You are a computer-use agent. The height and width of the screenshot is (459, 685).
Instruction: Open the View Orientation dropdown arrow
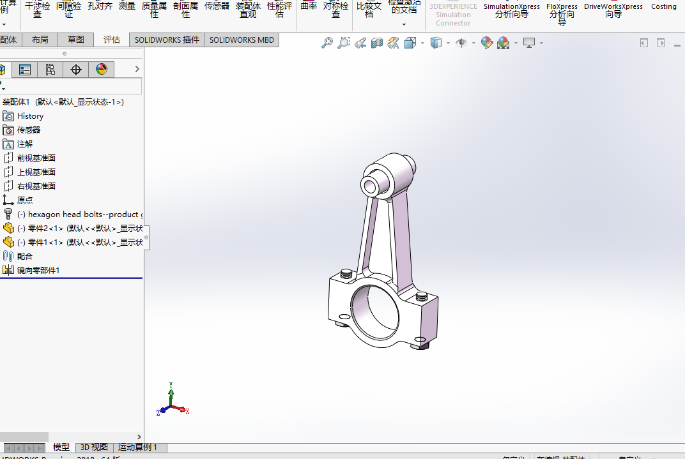click(x=422, y=43)
